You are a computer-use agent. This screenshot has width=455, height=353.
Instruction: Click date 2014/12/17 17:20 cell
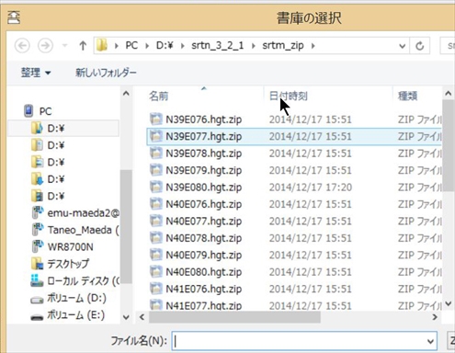[x=311, y=187]
